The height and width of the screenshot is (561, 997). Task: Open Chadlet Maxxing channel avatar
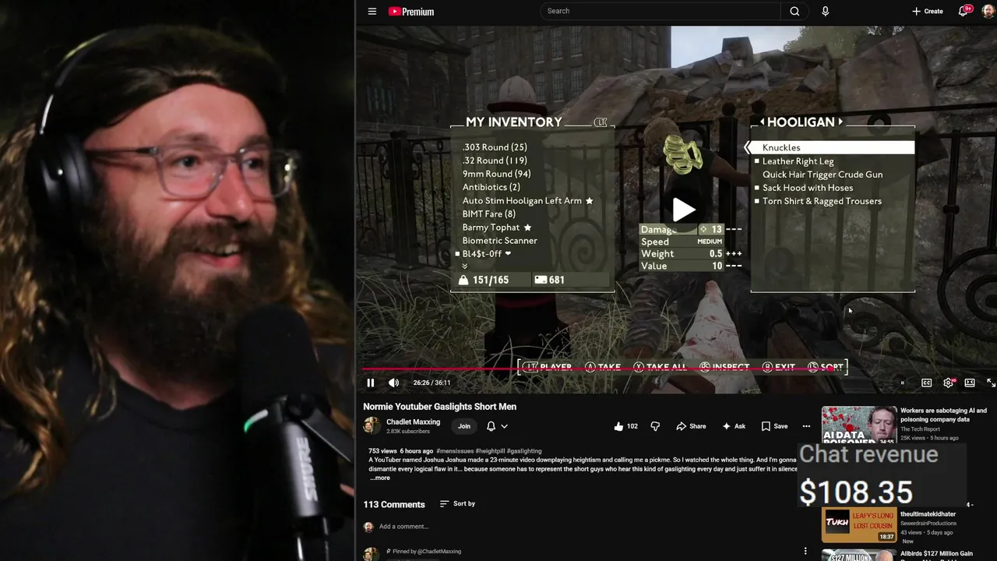[x=372, y=425]
